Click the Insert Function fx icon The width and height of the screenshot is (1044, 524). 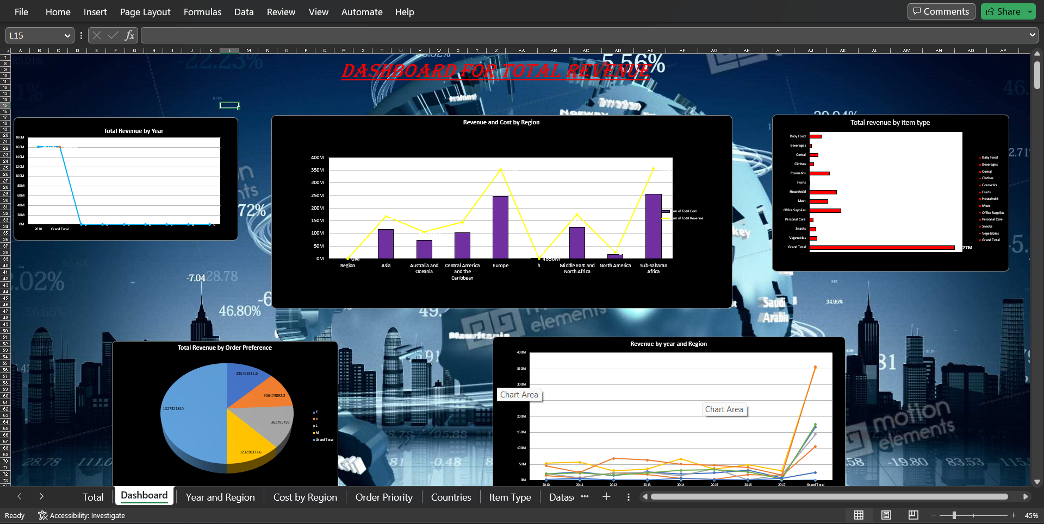tap(129, 35)
